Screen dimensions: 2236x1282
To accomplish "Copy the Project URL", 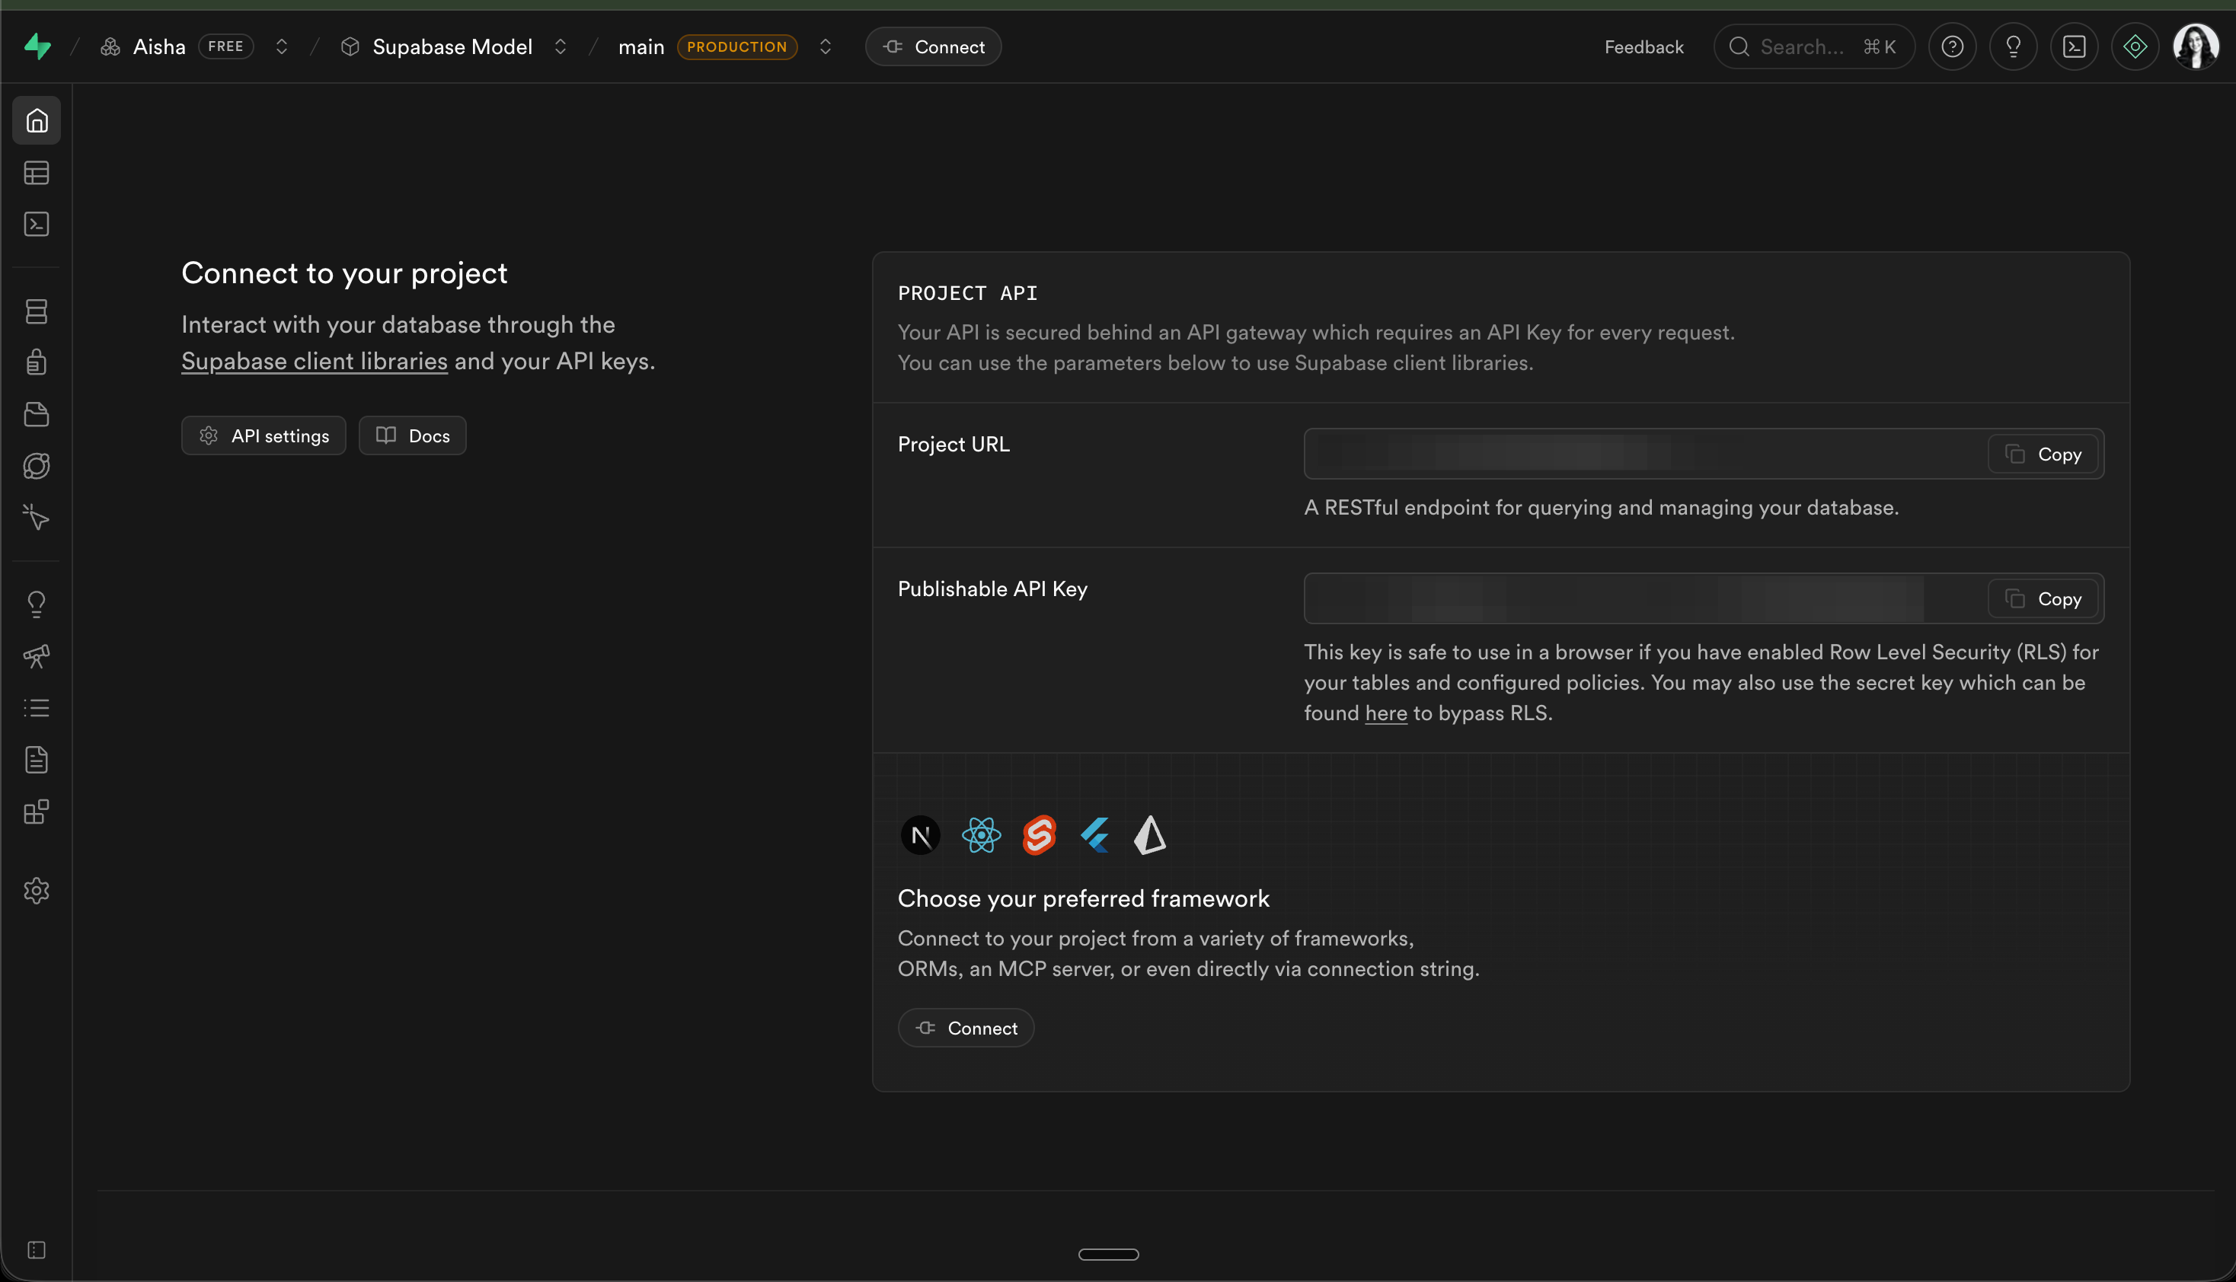I will tap(2044, 454).
